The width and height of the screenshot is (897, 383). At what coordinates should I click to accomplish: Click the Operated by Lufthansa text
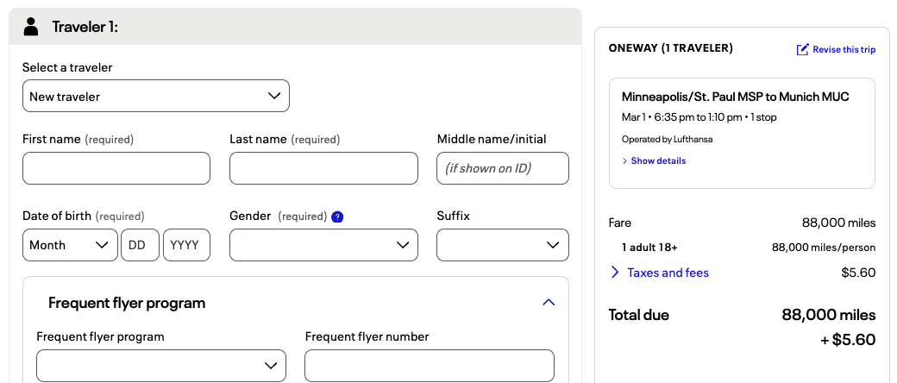(x=667, y=139)
